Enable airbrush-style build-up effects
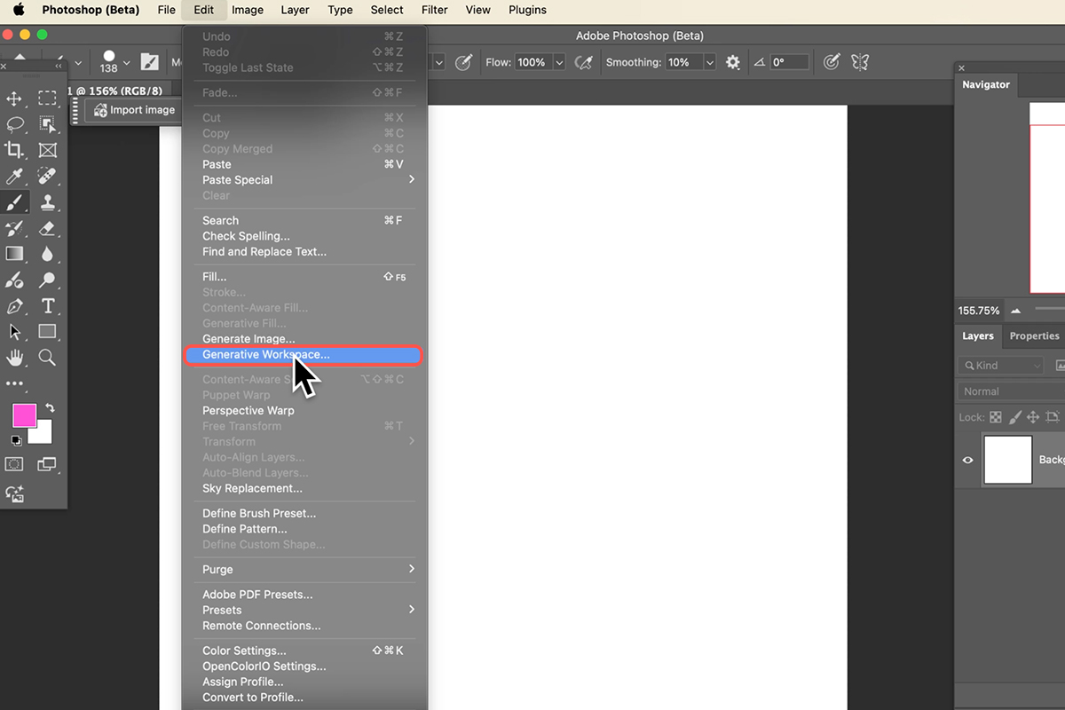Image resolution: width=1065 pixels, height=710 pixels. pos(583,62)
